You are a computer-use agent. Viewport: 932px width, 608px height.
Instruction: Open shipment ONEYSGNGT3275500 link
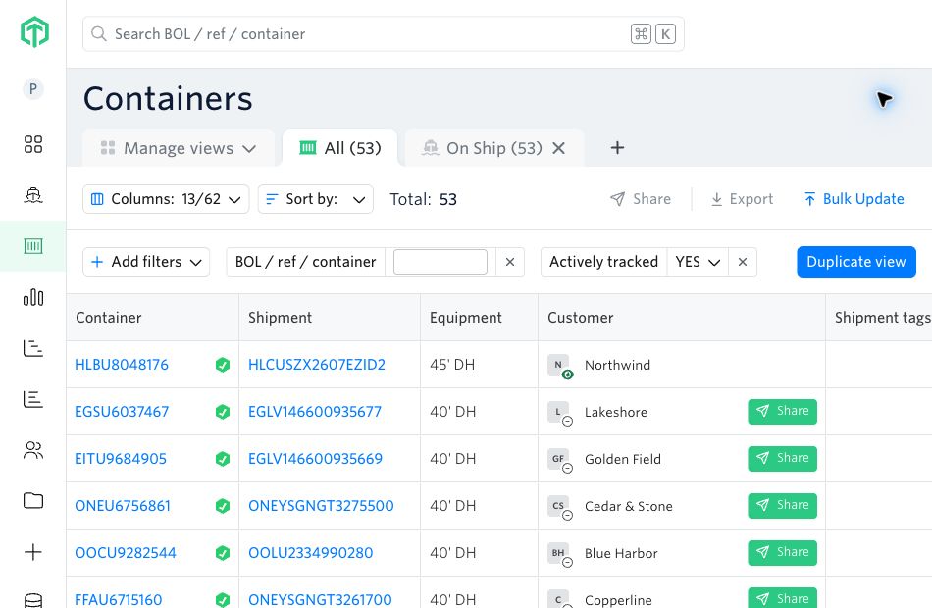pyautogui.click(x=321, y=506)
